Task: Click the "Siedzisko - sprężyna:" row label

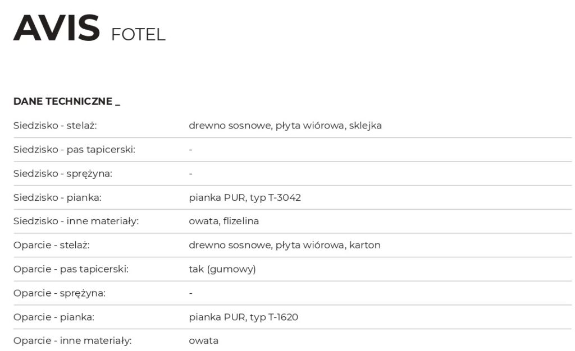Action: click(63, 174)
